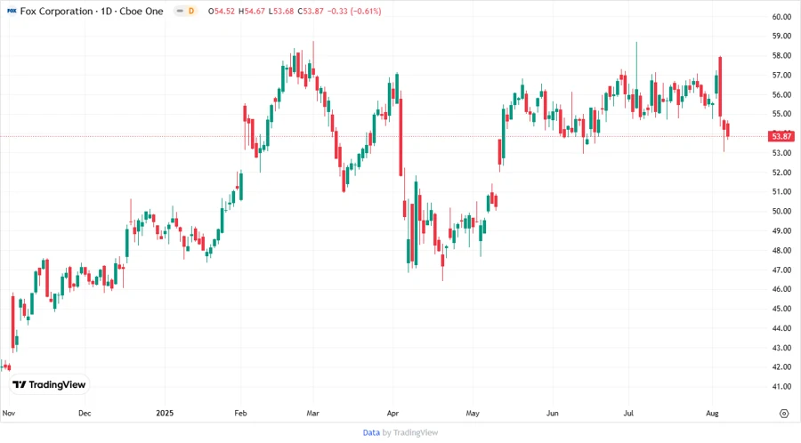Click the 60.00 price axis label
Viewport: 801px width, 443px height.
click(x=781, y=16)
